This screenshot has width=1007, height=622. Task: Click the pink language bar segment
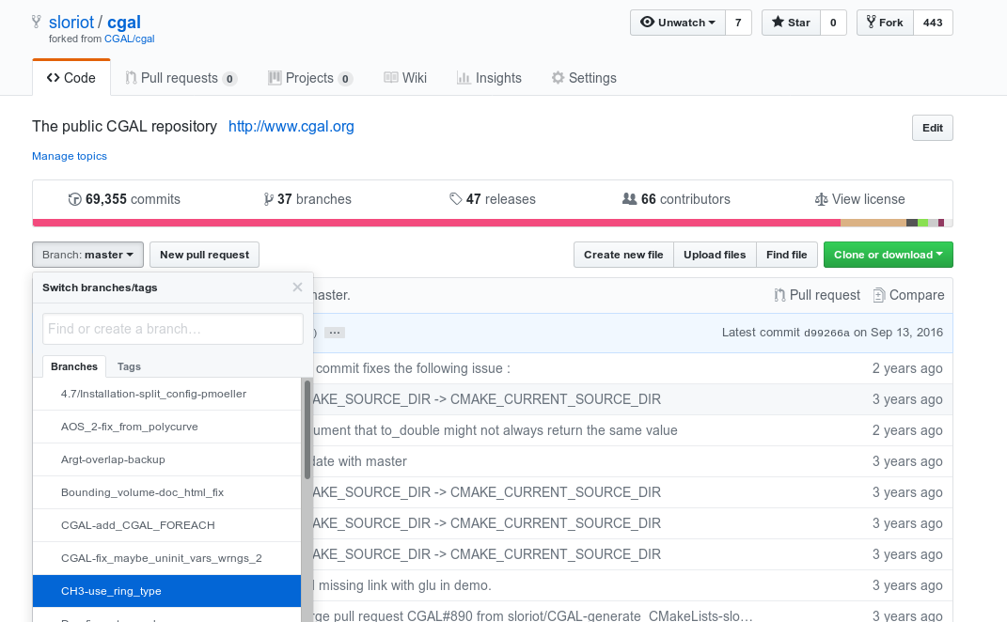coord(436,223)
